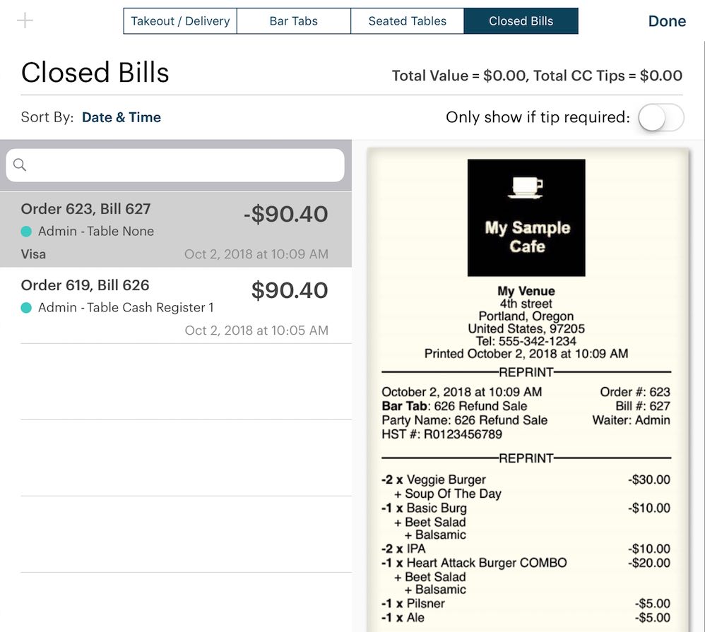Image resolution: width=705 pixels, height=632 pixels.
Task: Tap the Done button
Action: click(666, 21)
